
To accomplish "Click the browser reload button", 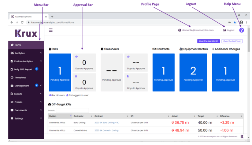I will click(x=22, y=22).
